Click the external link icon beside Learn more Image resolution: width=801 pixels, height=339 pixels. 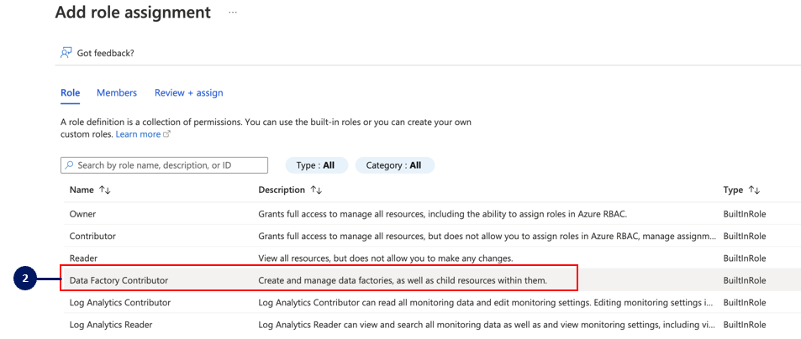click(167, 134)
